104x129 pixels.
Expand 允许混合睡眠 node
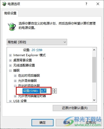pos(15,81)
